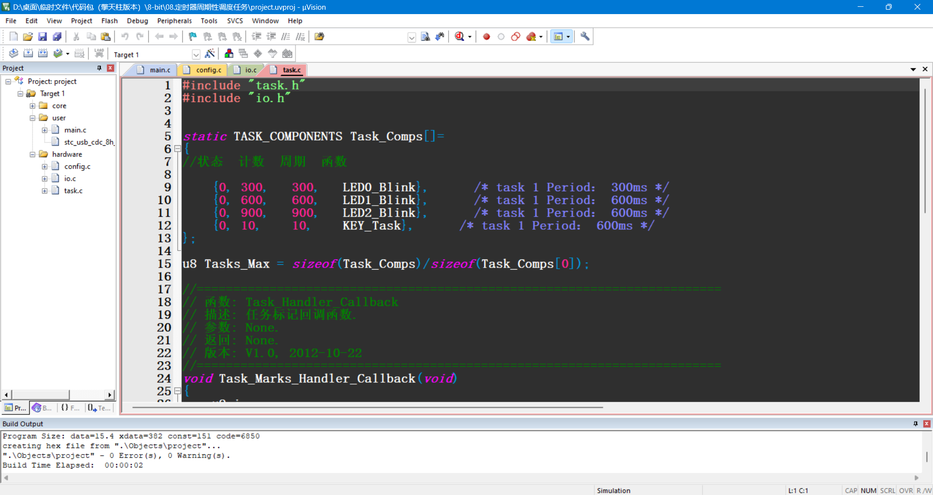Open the File menu
Image resolution: width=933 pixels, height=495 pixels.
pos(11,21)
